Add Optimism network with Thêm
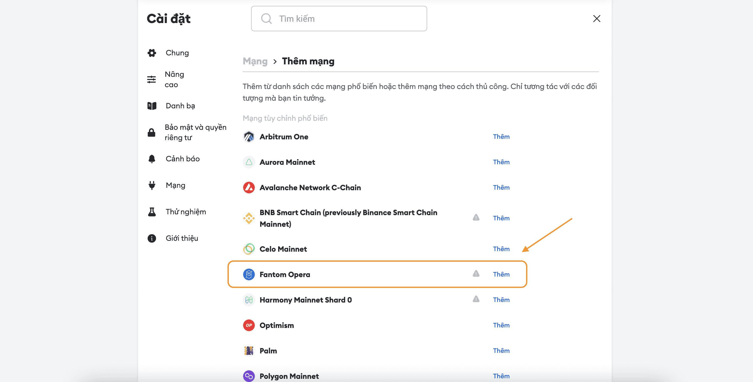 click(501, 325)
